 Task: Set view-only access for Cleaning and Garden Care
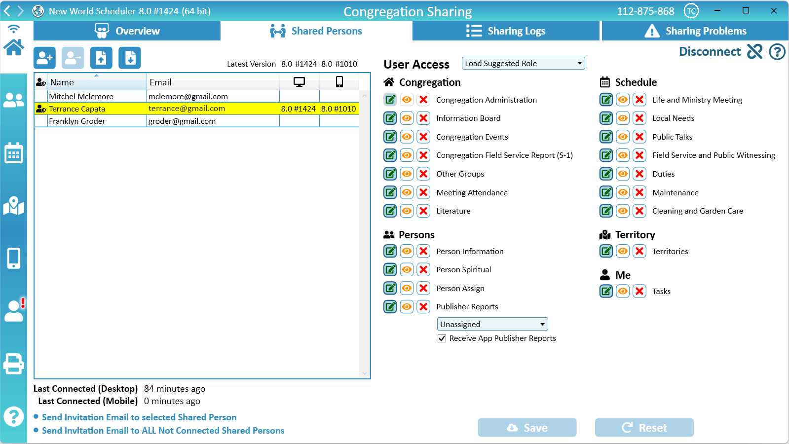click(x=623, y=211)
